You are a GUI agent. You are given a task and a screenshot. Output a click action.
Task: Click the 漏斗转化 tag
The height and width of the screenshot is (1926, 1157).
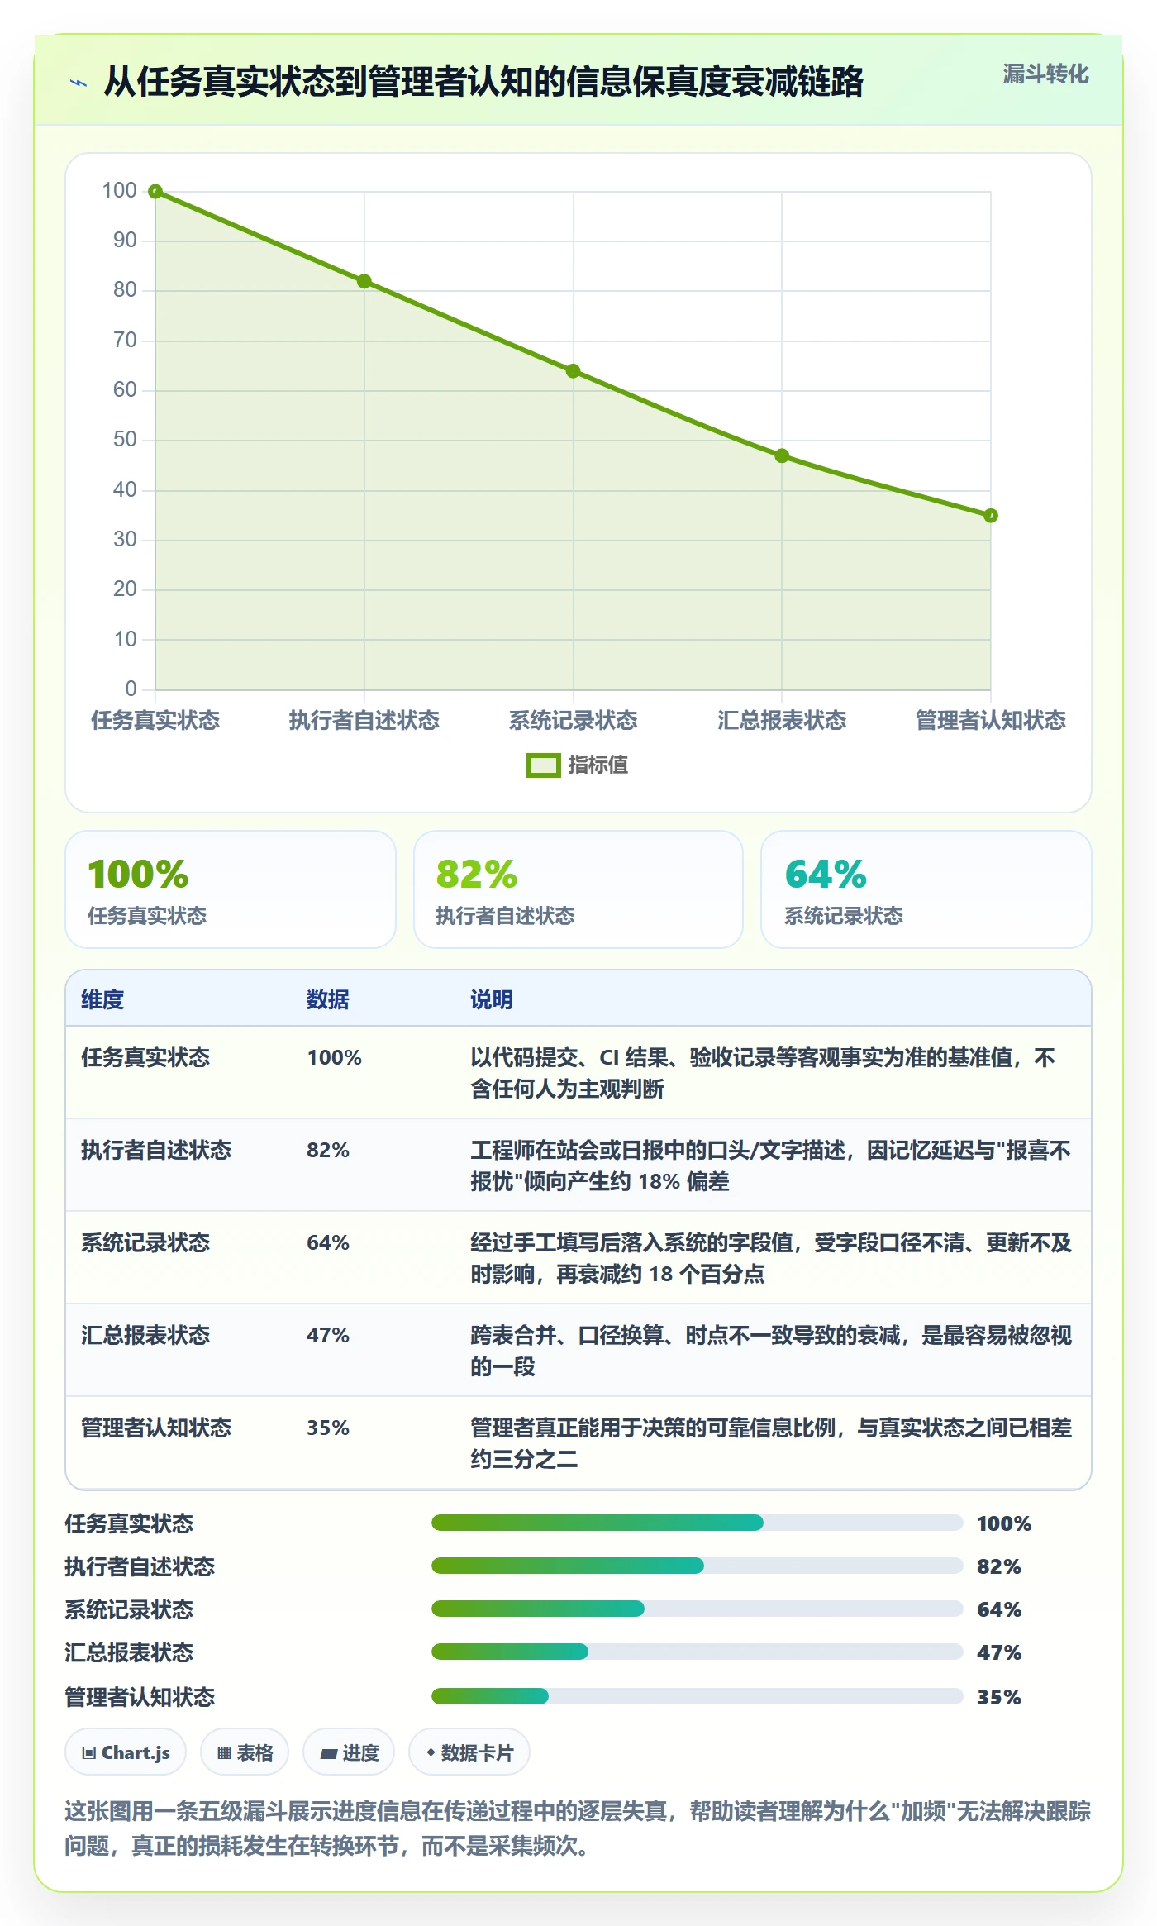click(1045, 74)
